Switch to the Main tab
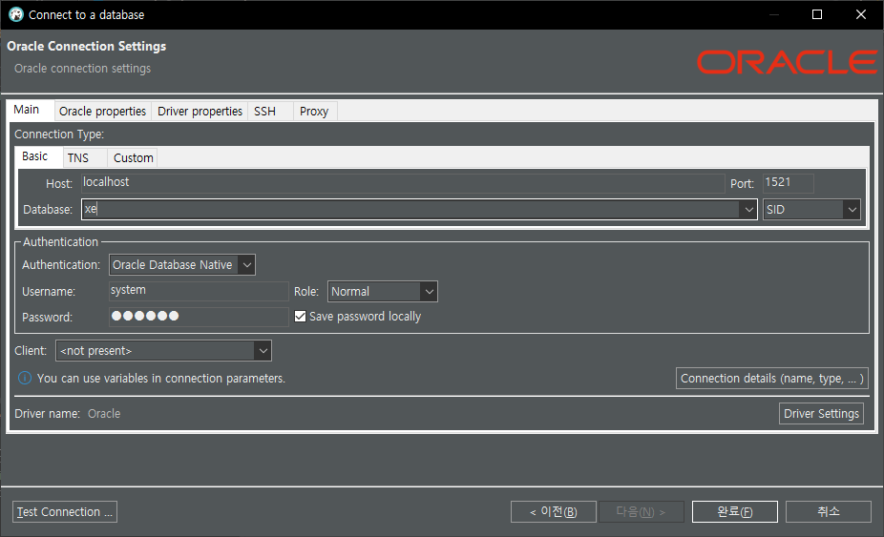 [27, 110]
